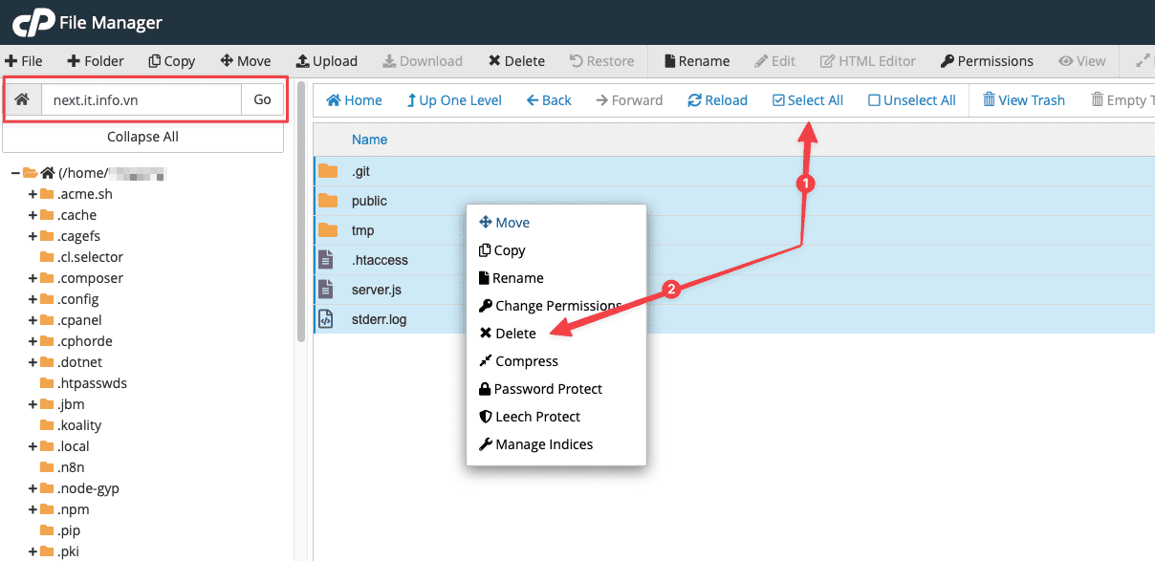Reload the file listing with the Reload icon

pos(717,99)
